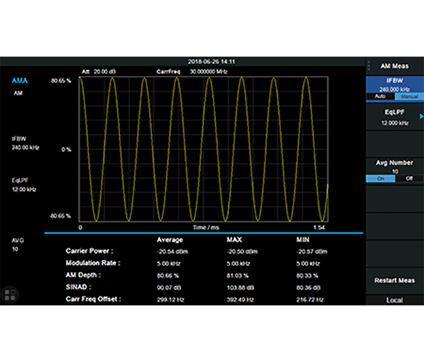Click the menu handle dots above AM Meas
Screen dimensions: 424x362
coord(367,65)
